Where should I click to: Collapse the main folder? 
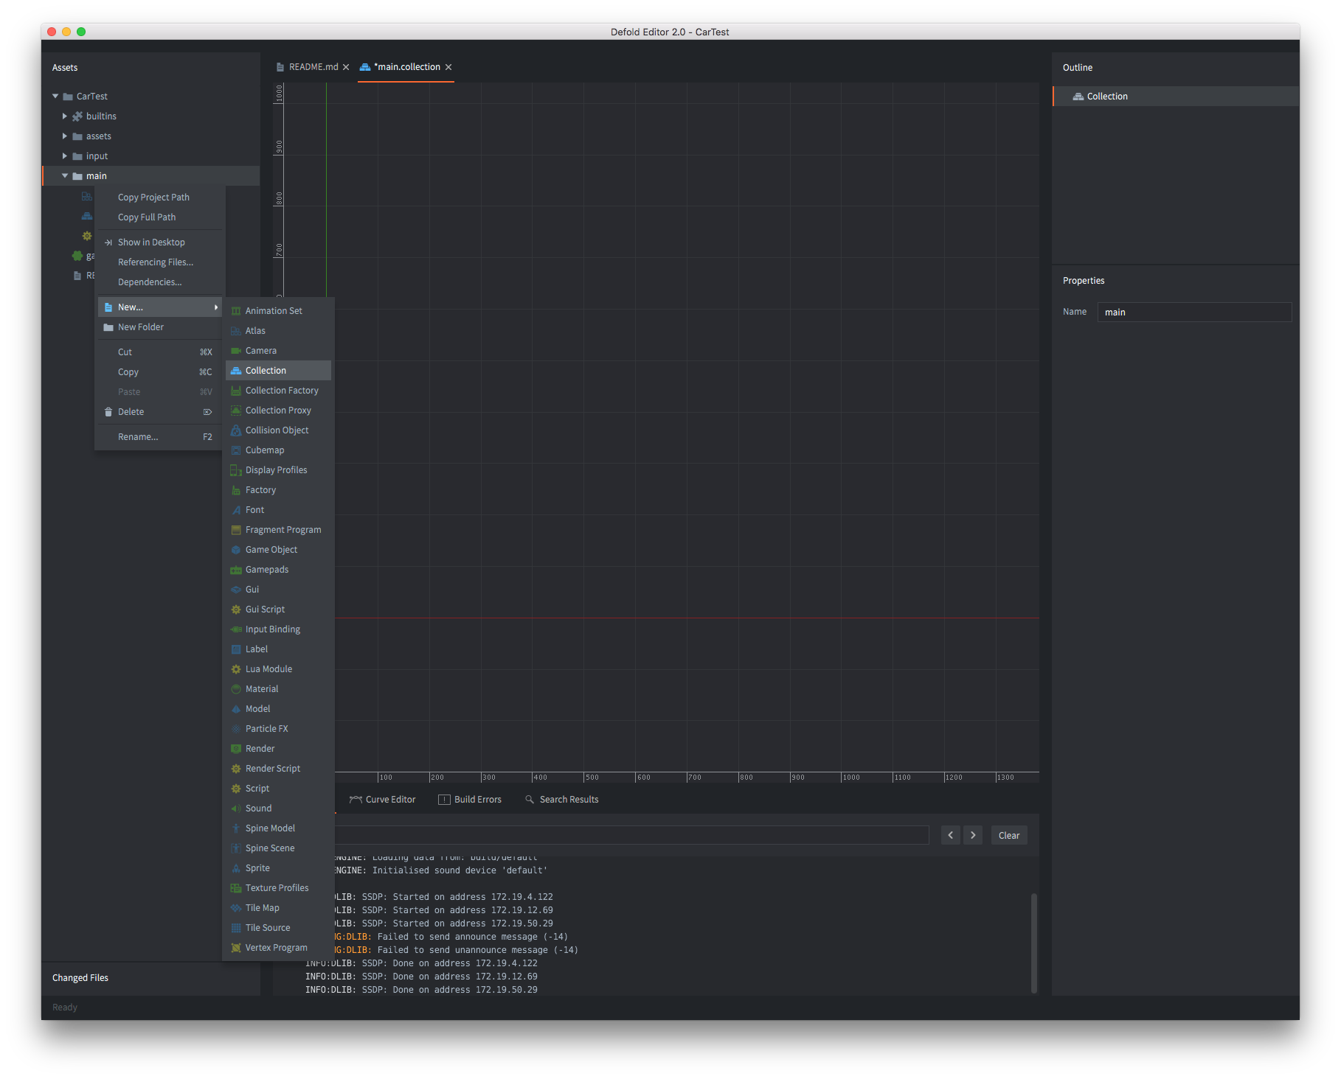pyautogui.click(x=65, y=176)
